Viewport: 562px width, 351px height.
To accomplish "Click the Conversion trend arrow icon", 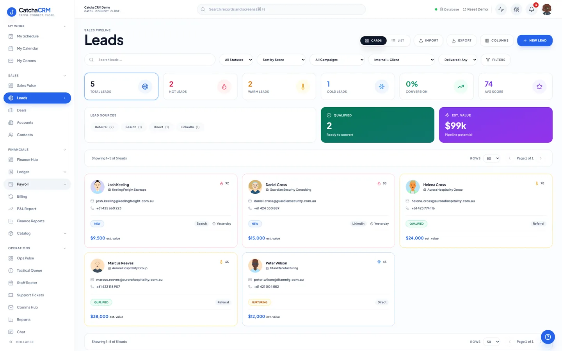I will click(461, 87).
